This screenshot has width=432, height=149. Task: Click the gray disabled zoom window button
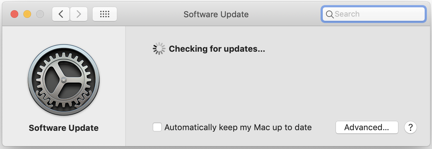point(40,14)
